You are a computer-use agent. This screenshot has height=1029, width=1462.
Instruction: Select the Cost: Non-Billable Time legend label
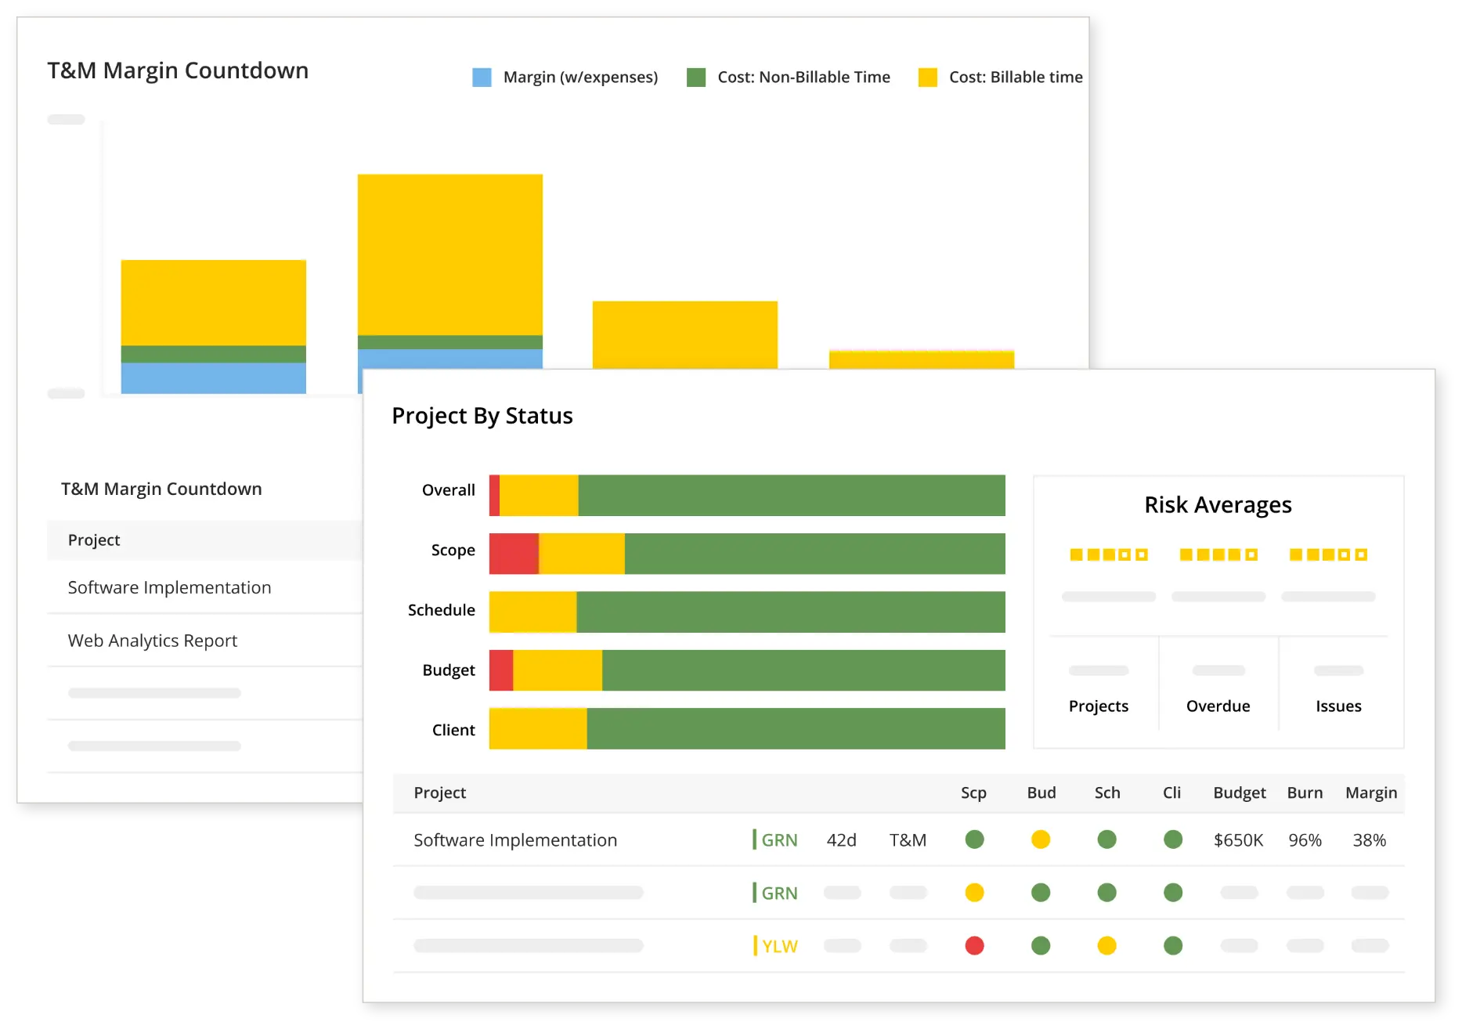click(803, 78)
